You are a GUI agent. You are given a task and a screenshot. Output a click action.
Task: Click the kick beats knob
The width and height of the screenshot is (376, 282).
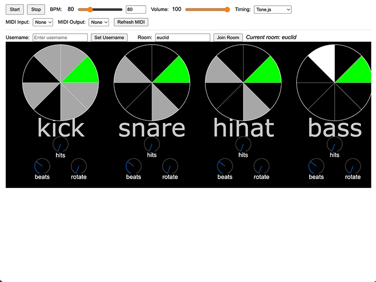point(42,166)
